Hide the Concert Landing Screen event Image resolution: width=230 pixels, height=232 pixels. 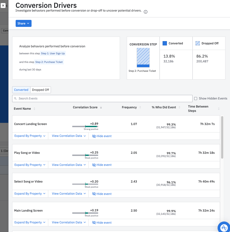(x=102, y=136)
